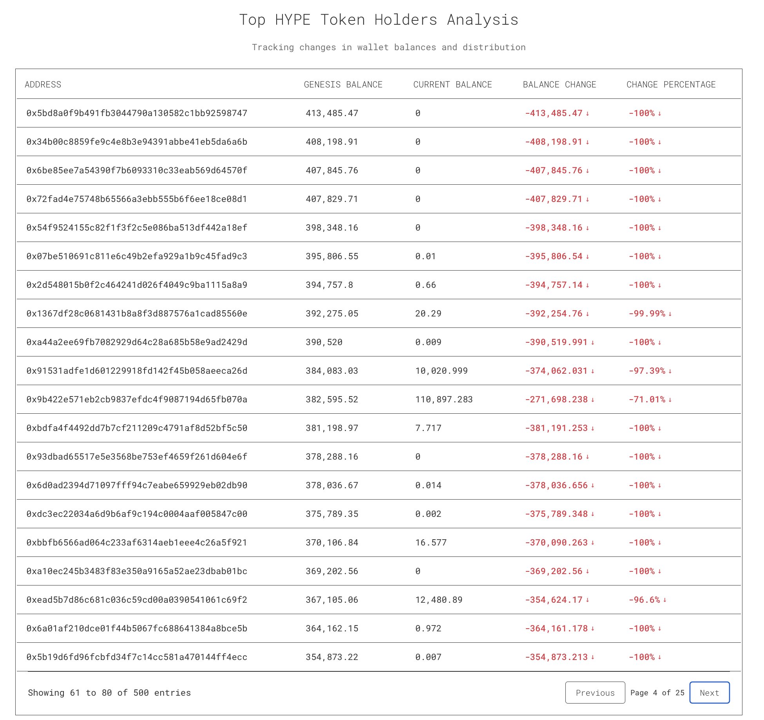Click the Balance Change column header
This screenshot has height=720, width=764.
coord(559,85)
